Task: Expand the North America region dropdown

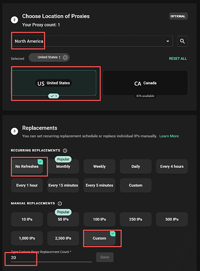Action: pos(92,41)
